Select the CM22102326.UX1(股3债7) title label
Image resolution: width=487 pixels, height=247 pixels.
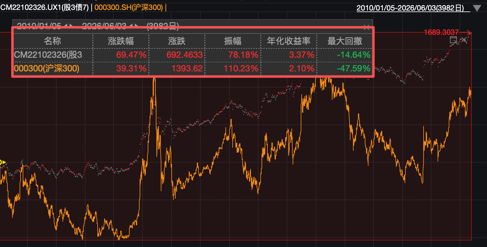tap(44, 7)
